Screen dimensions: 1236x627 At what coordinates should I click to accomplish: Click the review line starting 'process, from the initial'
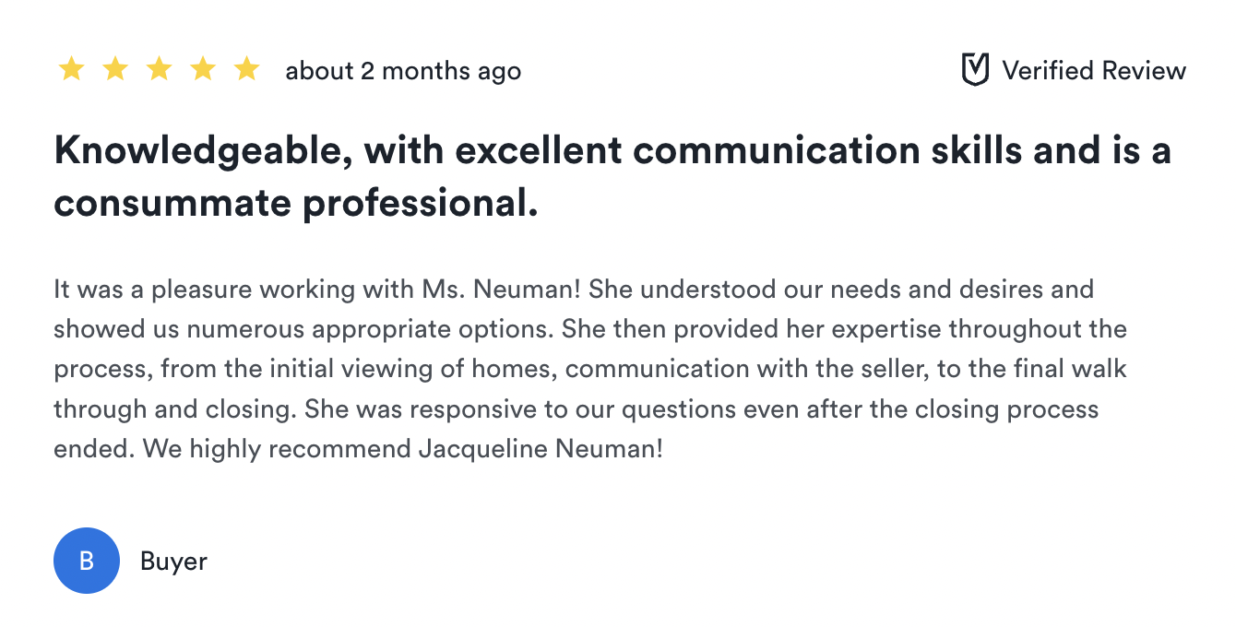590,370
